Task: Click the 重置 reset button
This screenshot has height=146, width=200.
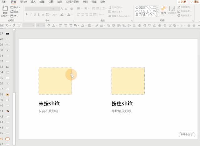Action: coord(15,12)
